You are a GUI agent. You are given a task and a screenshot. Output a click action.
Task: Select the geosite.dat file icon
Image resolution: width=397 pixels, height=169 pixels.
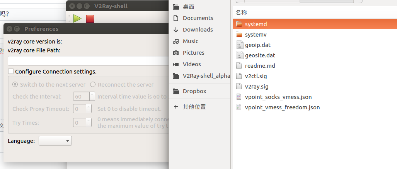(240, 55)
